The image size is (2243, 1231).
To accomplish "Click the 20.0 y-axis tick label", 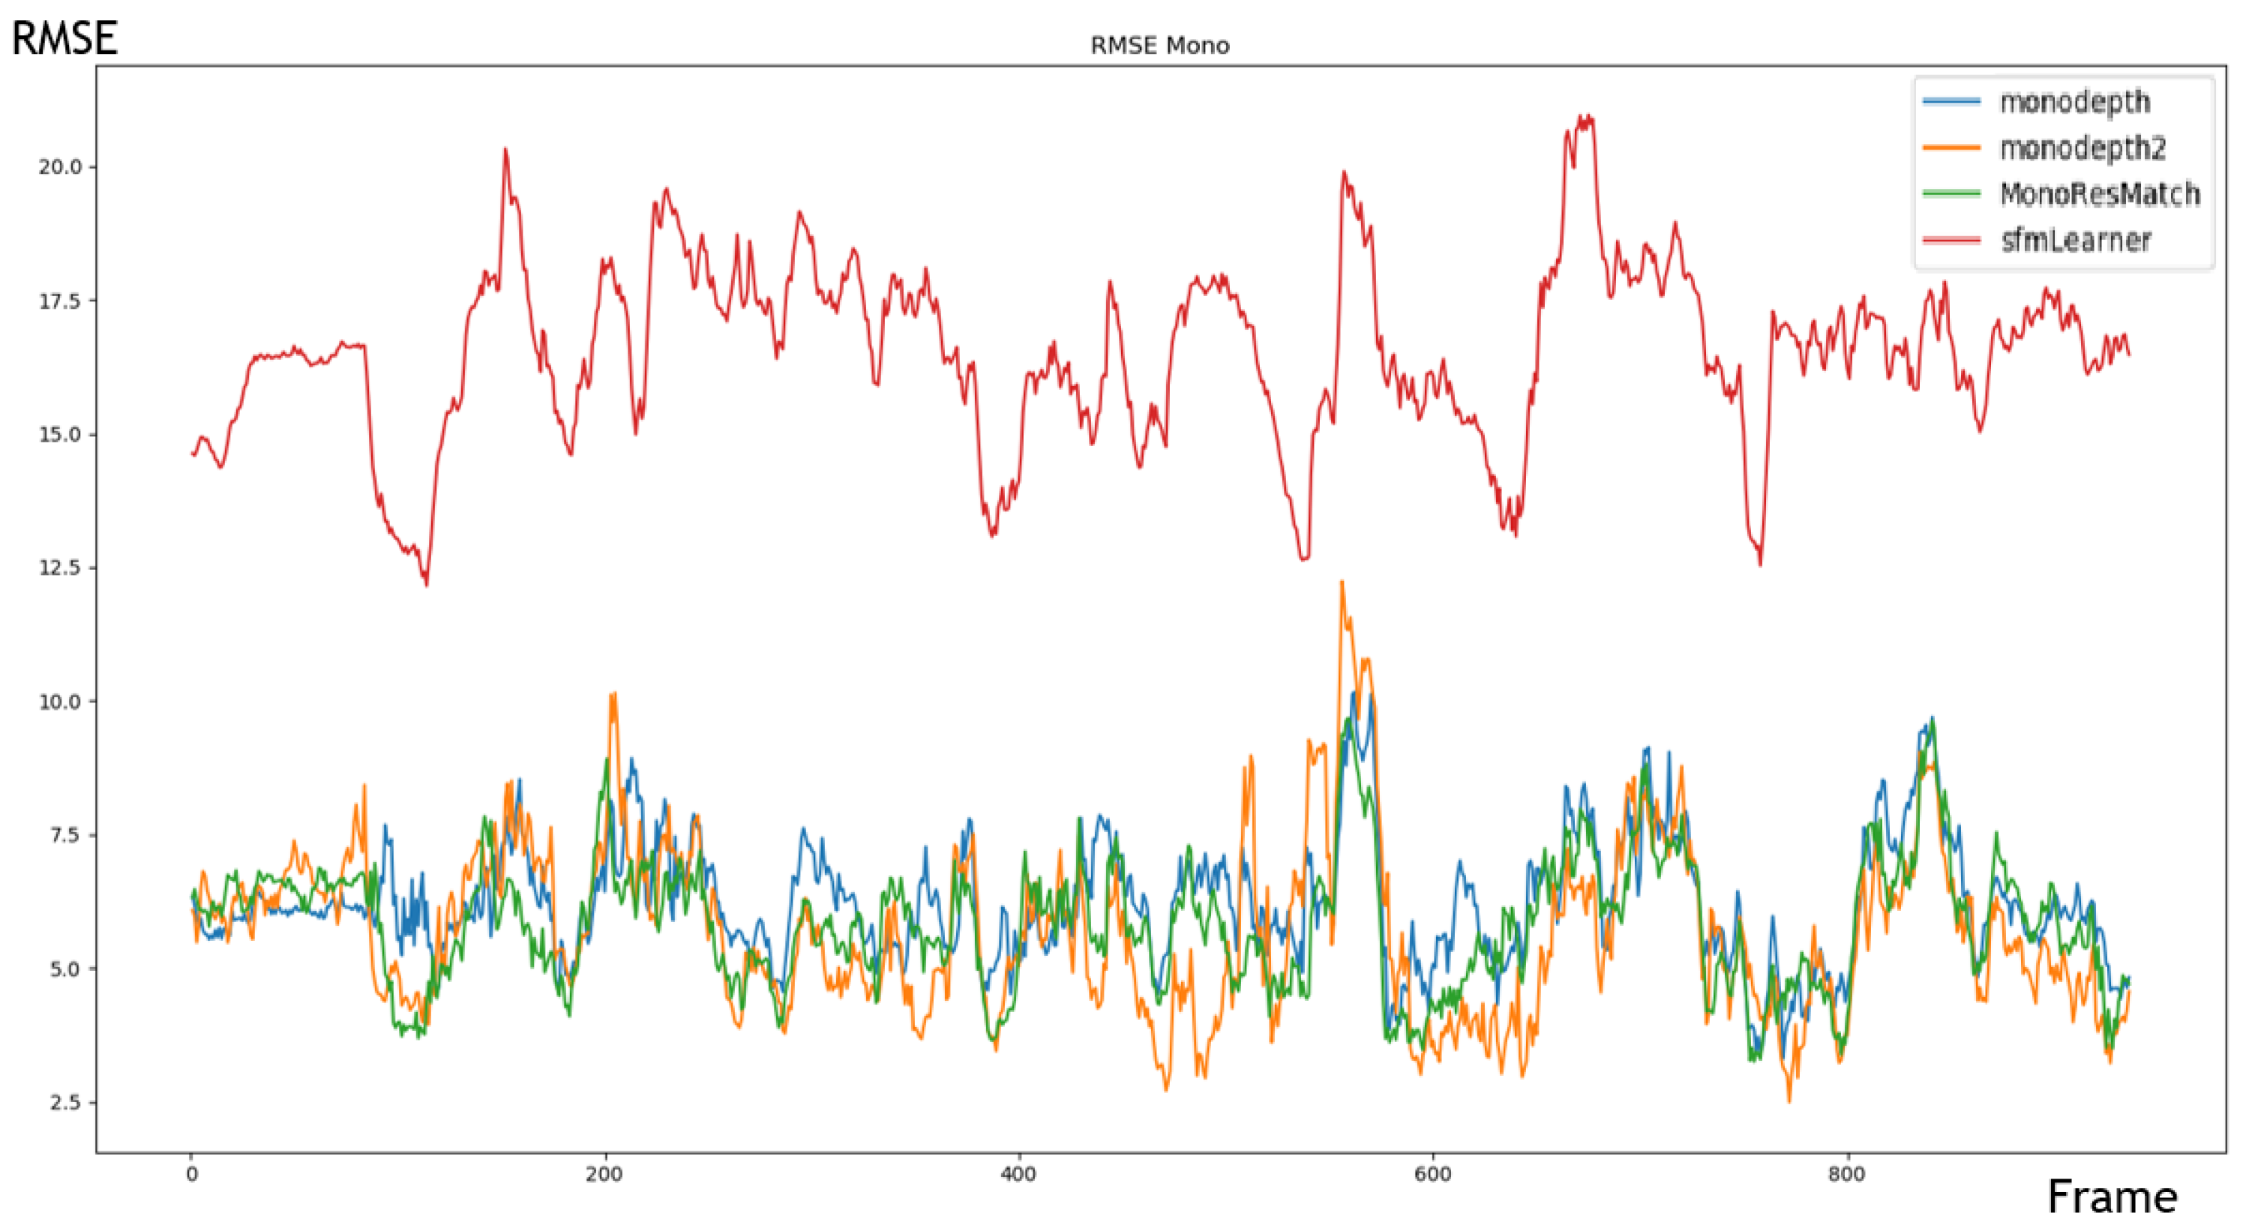I will tap(59, 167).
